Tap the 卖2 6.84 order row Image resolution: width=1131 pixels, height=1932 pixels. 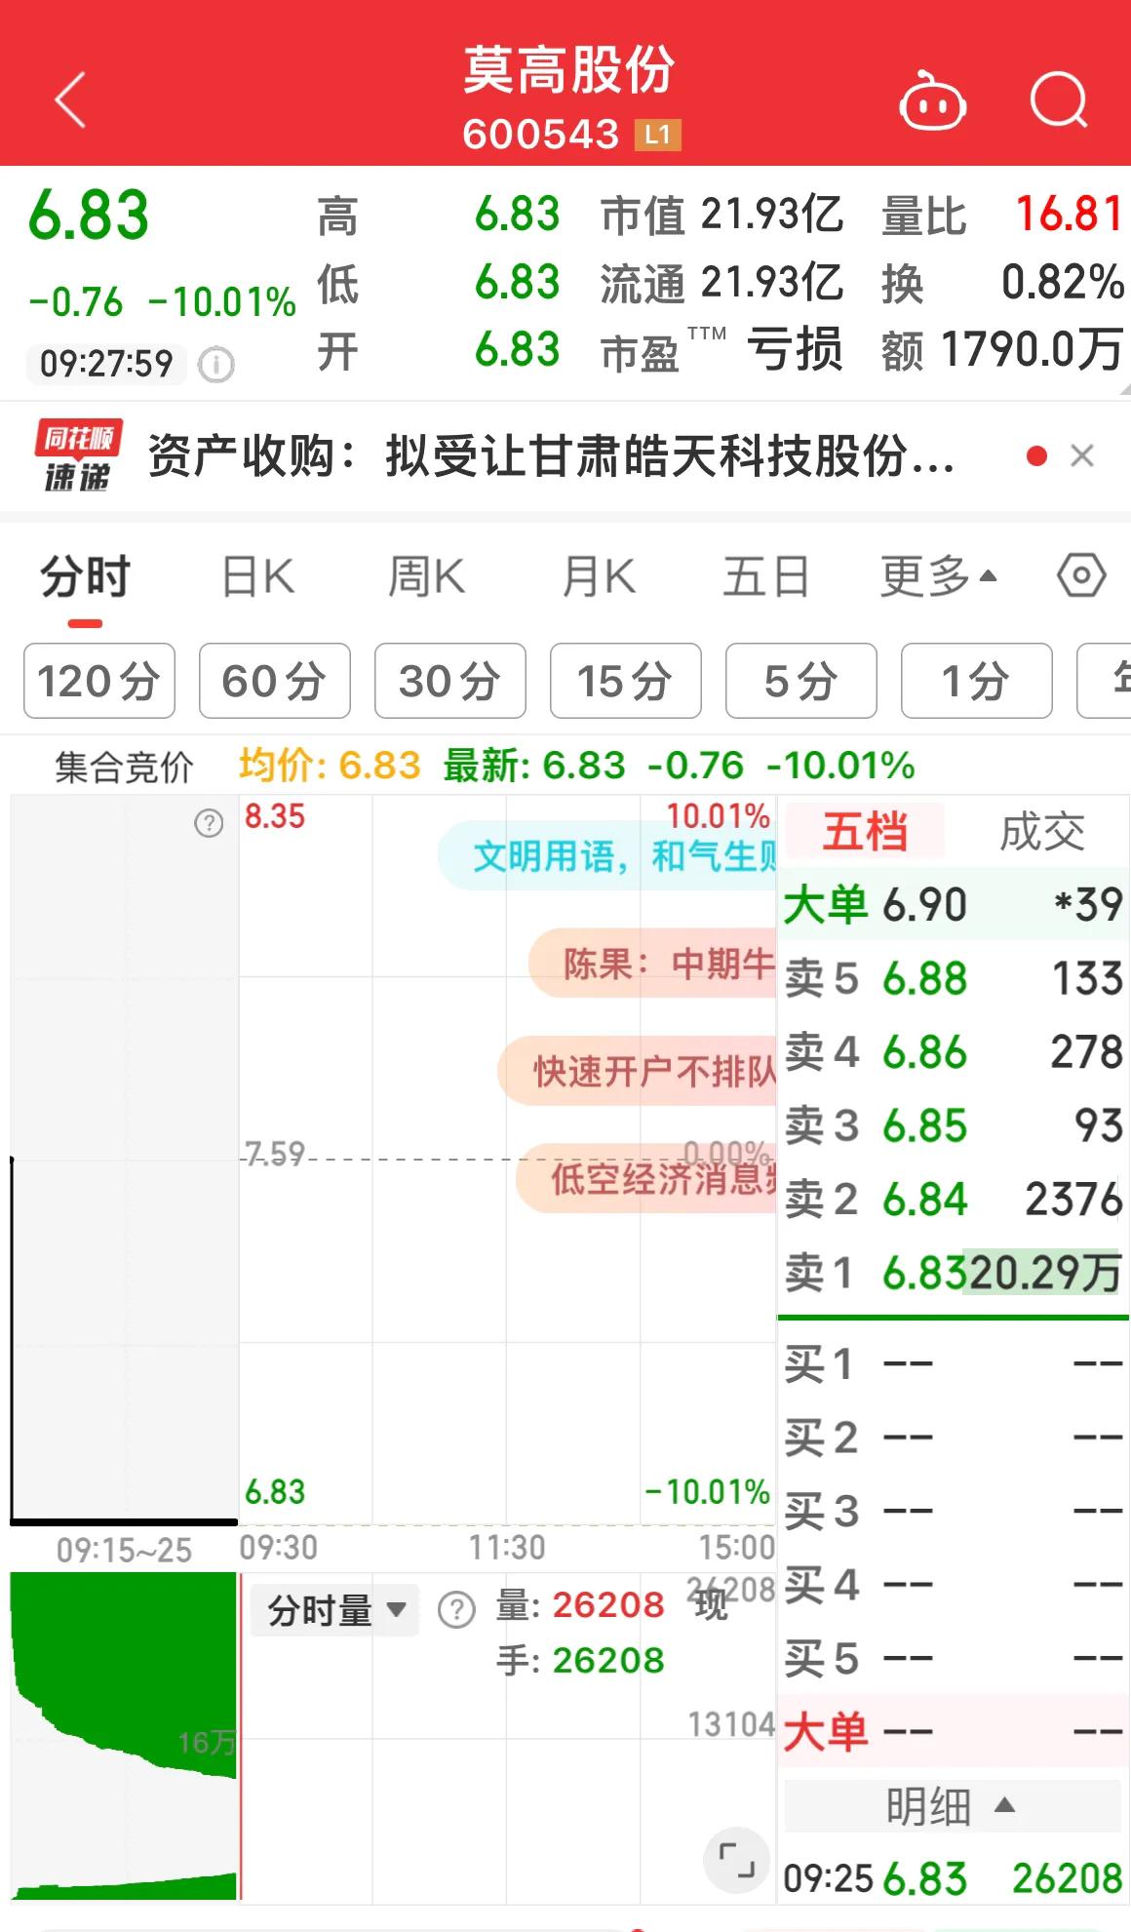pos(954,1199)
